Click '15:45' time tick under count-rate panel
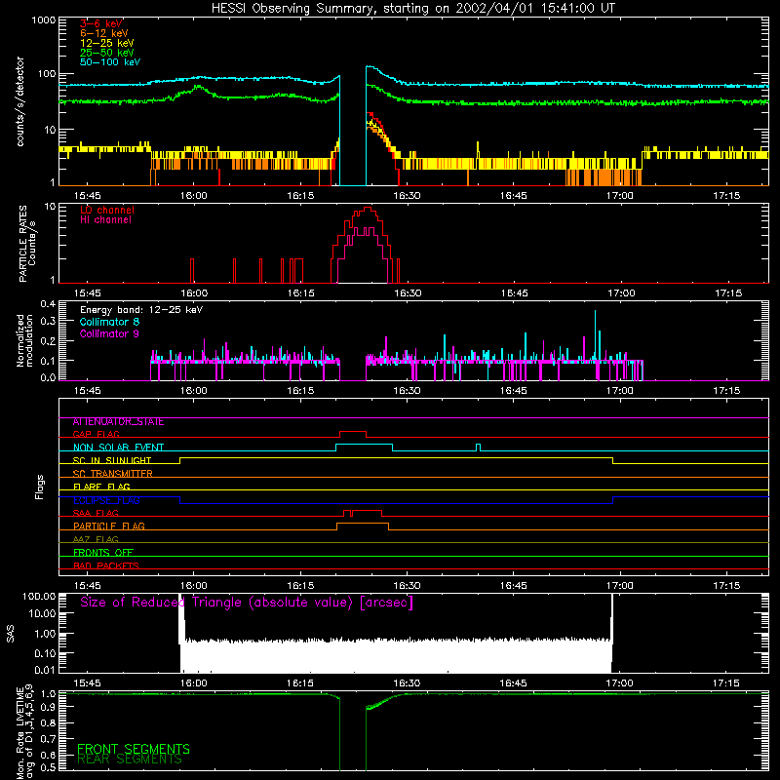The image size is (780, 780). [x=88, y=196]
